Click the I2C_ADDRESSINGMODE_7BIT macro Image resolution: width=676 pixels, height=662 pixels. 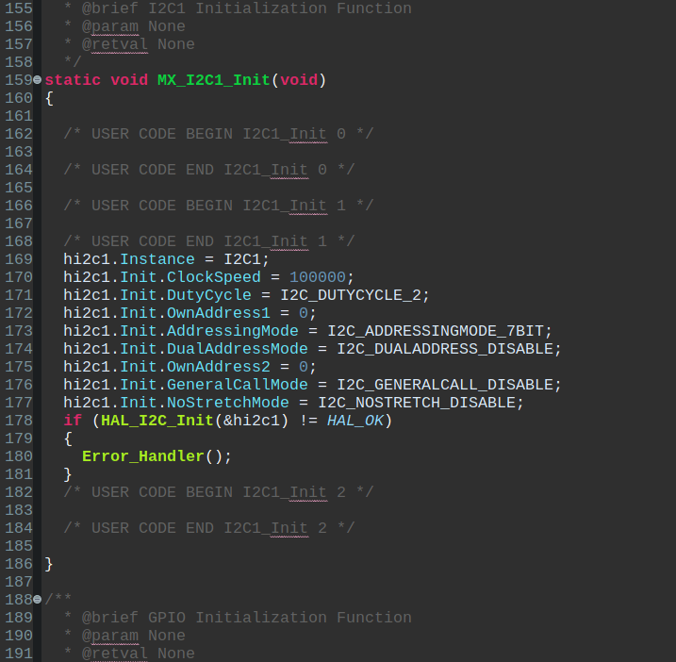439,331
